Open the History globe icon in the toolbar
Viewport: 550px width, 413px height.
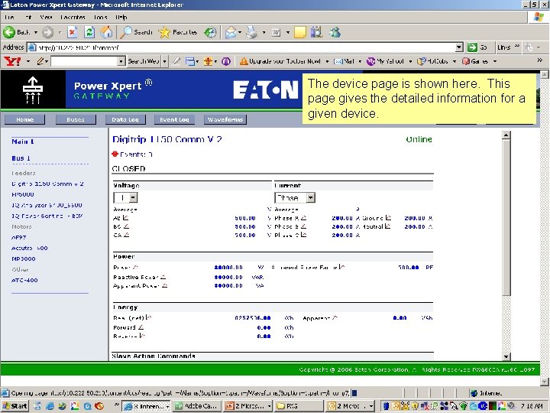point(211,32)
